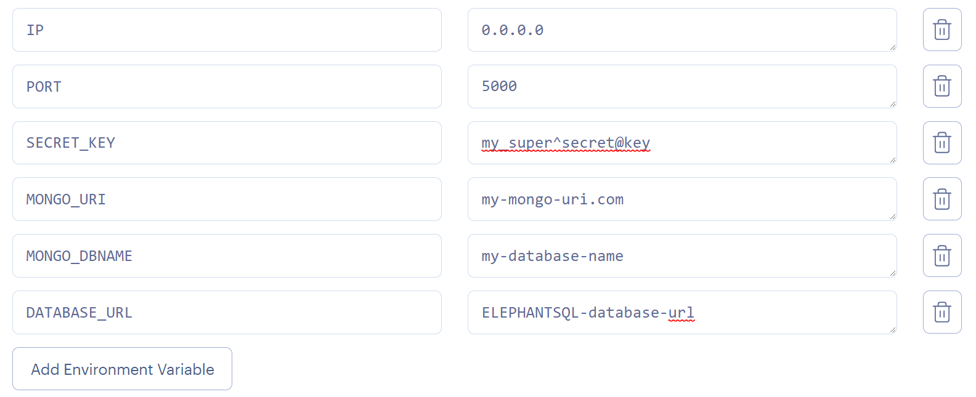Click the my_super^secret@key value field
This screenshot has height=397, width=976.
682,143
